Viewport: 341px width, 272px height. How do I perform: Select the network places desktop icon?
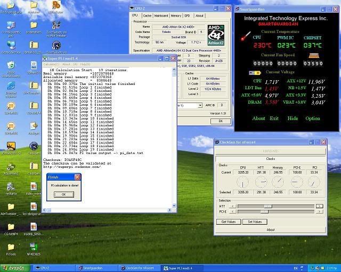(x=11, y=45)
